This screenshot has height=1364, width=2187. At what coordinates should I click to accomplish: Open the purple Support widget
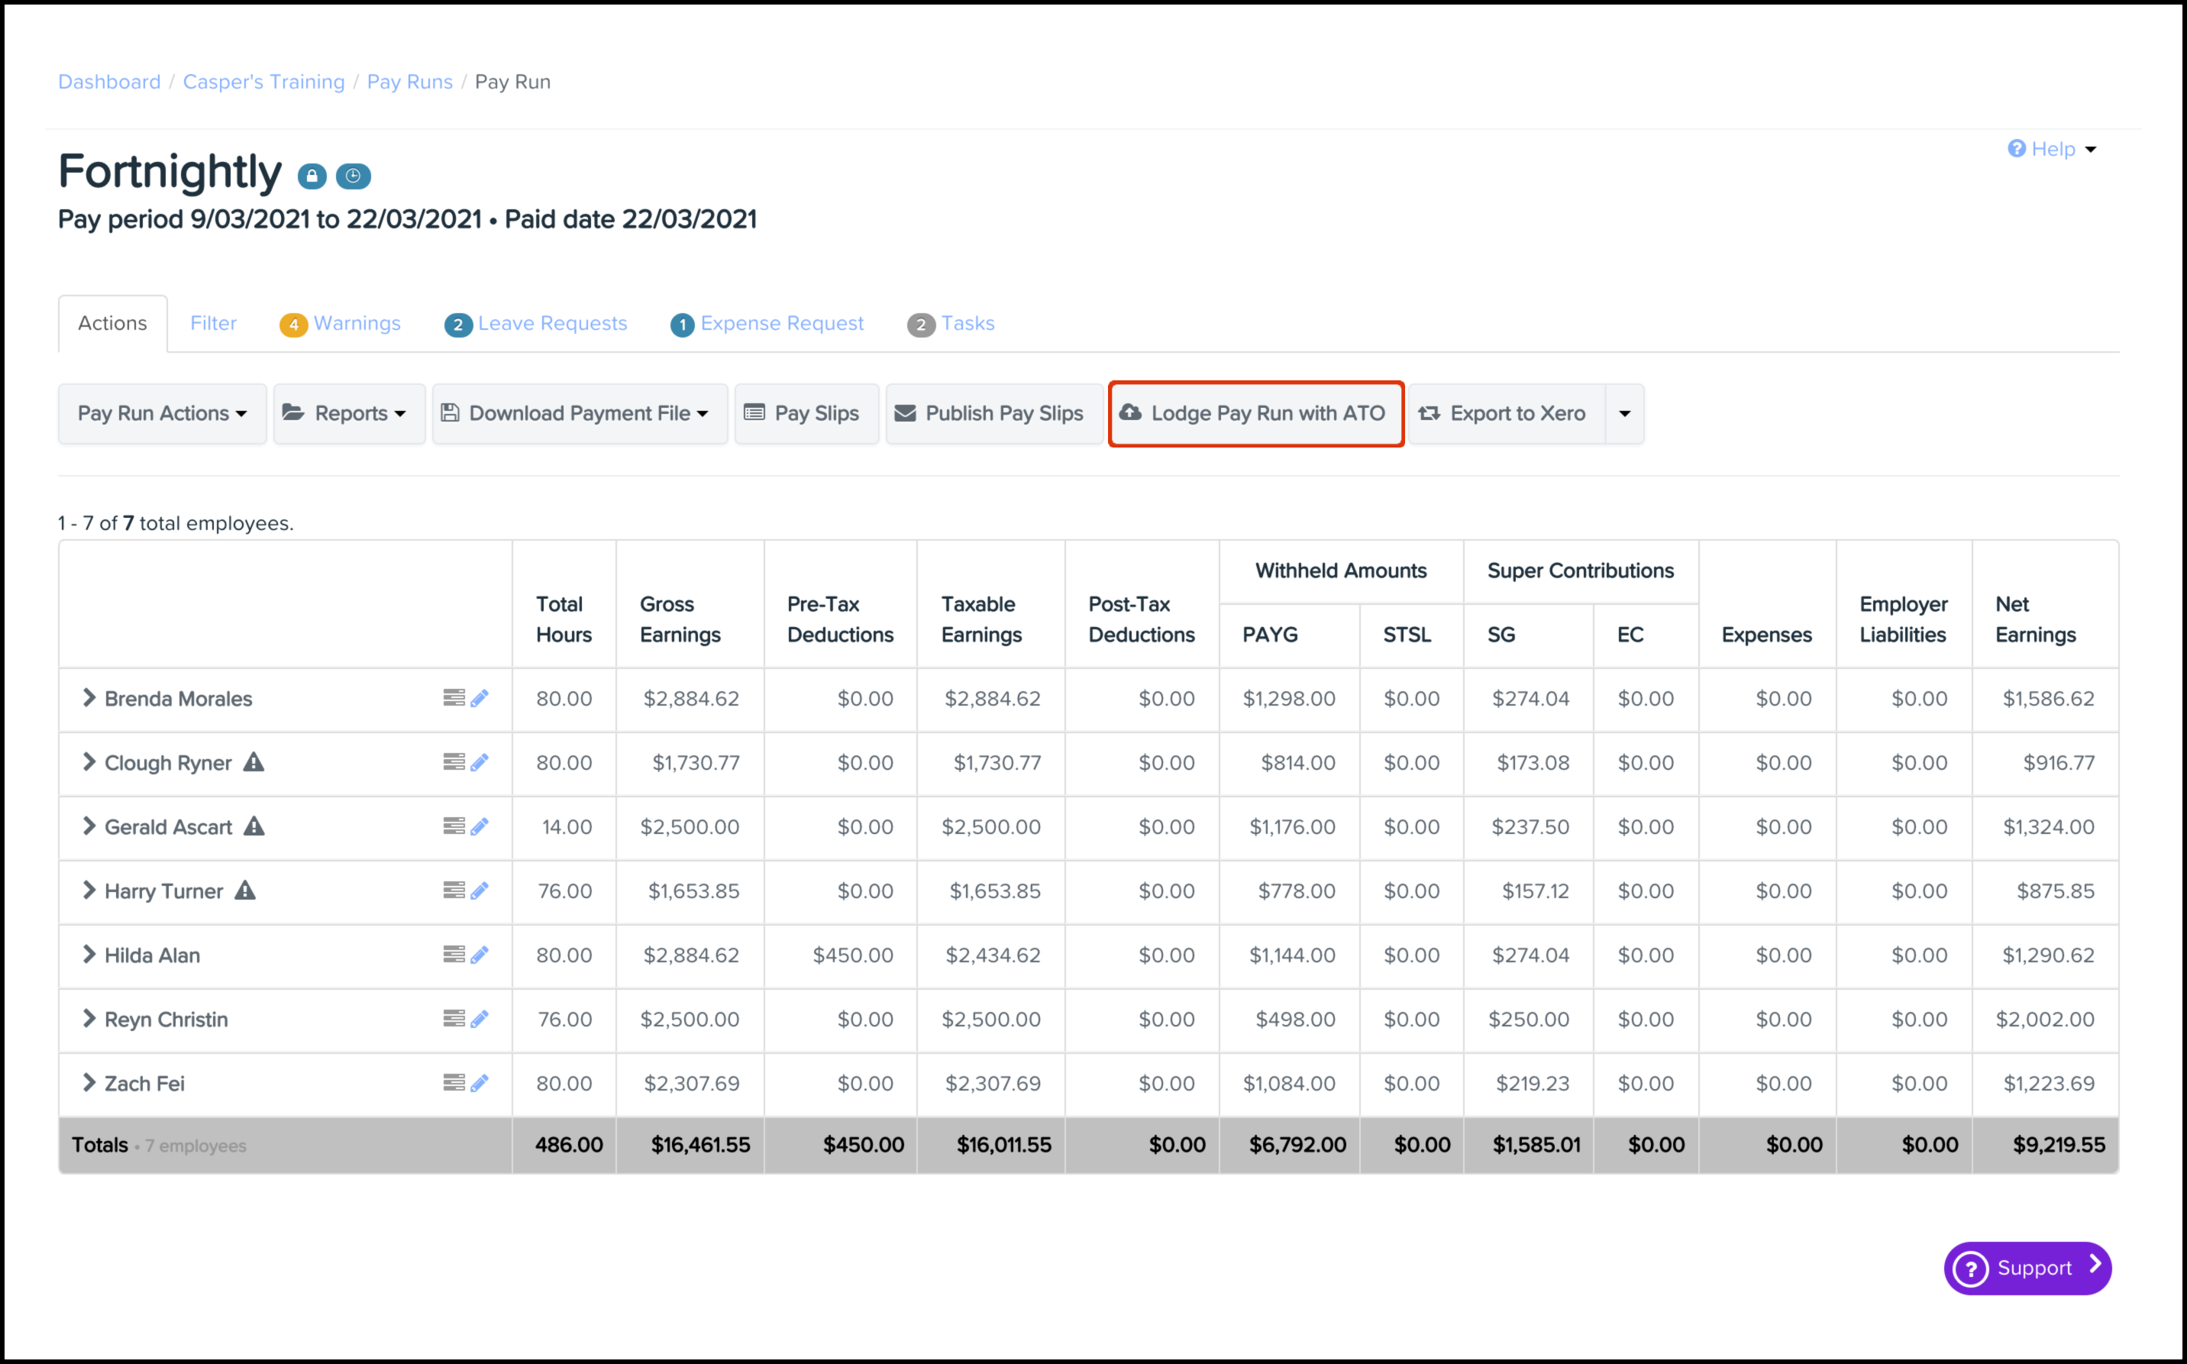click(2027, 1268)
